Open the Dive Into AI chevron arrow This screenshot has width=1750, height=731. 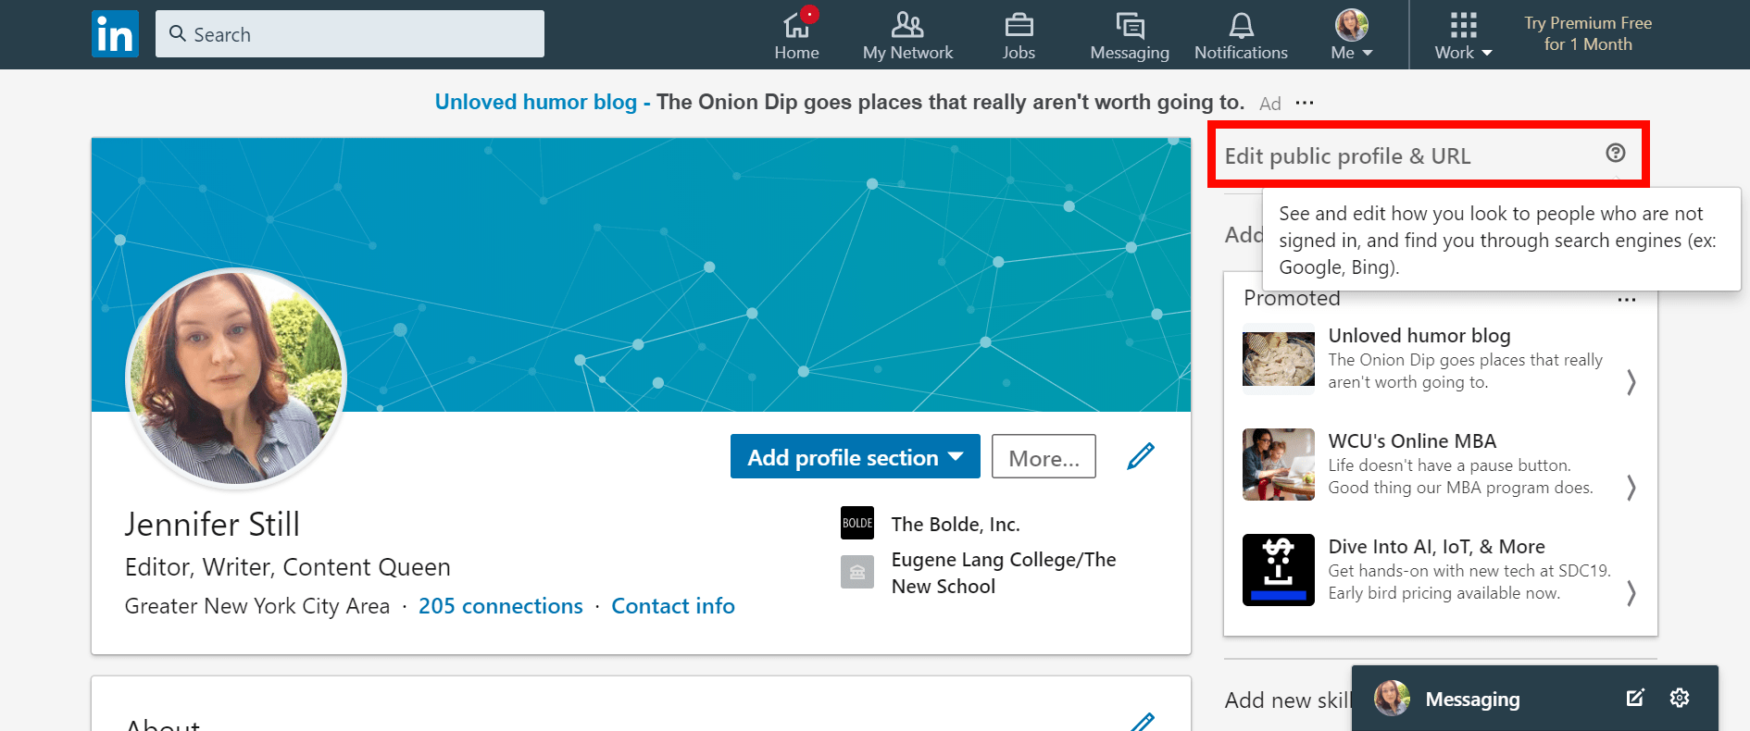(x=1631, y=592)
